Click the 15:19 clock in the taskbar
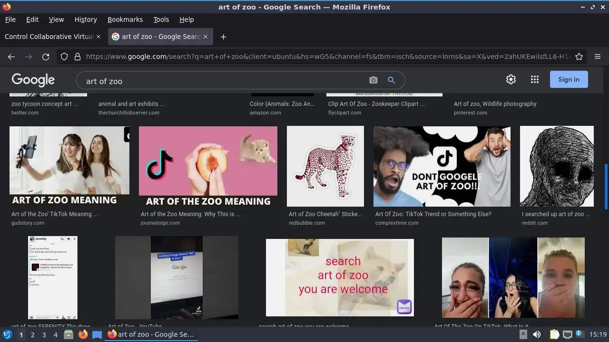This screenshot has height=342, width=609. [598, 334]
